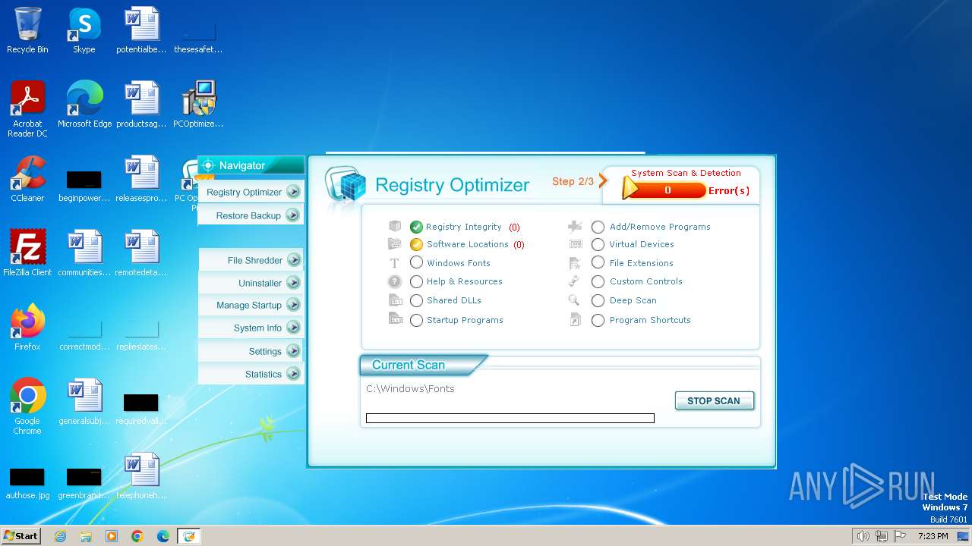Click the arrow beside Settings

pos(293,351)
